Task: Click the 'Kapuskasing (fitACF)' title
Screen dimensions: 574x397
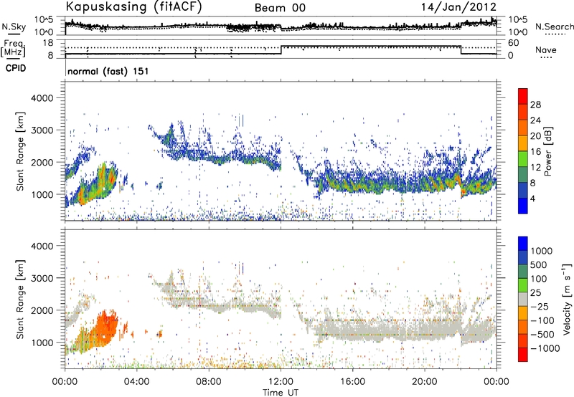Action: [133, 6]
